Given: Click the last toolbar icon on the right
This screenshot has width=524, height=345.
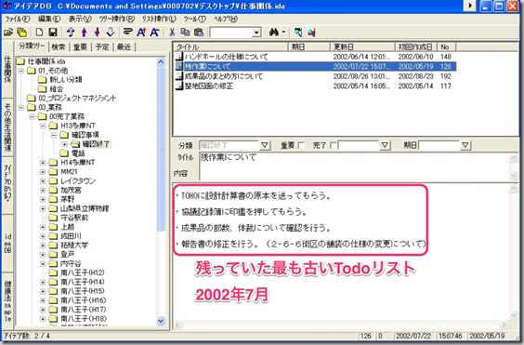Looking at the screenshot, I should [x=311, y=33].
